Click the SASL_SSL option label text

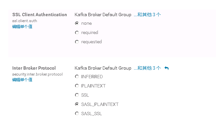[92, 114]
